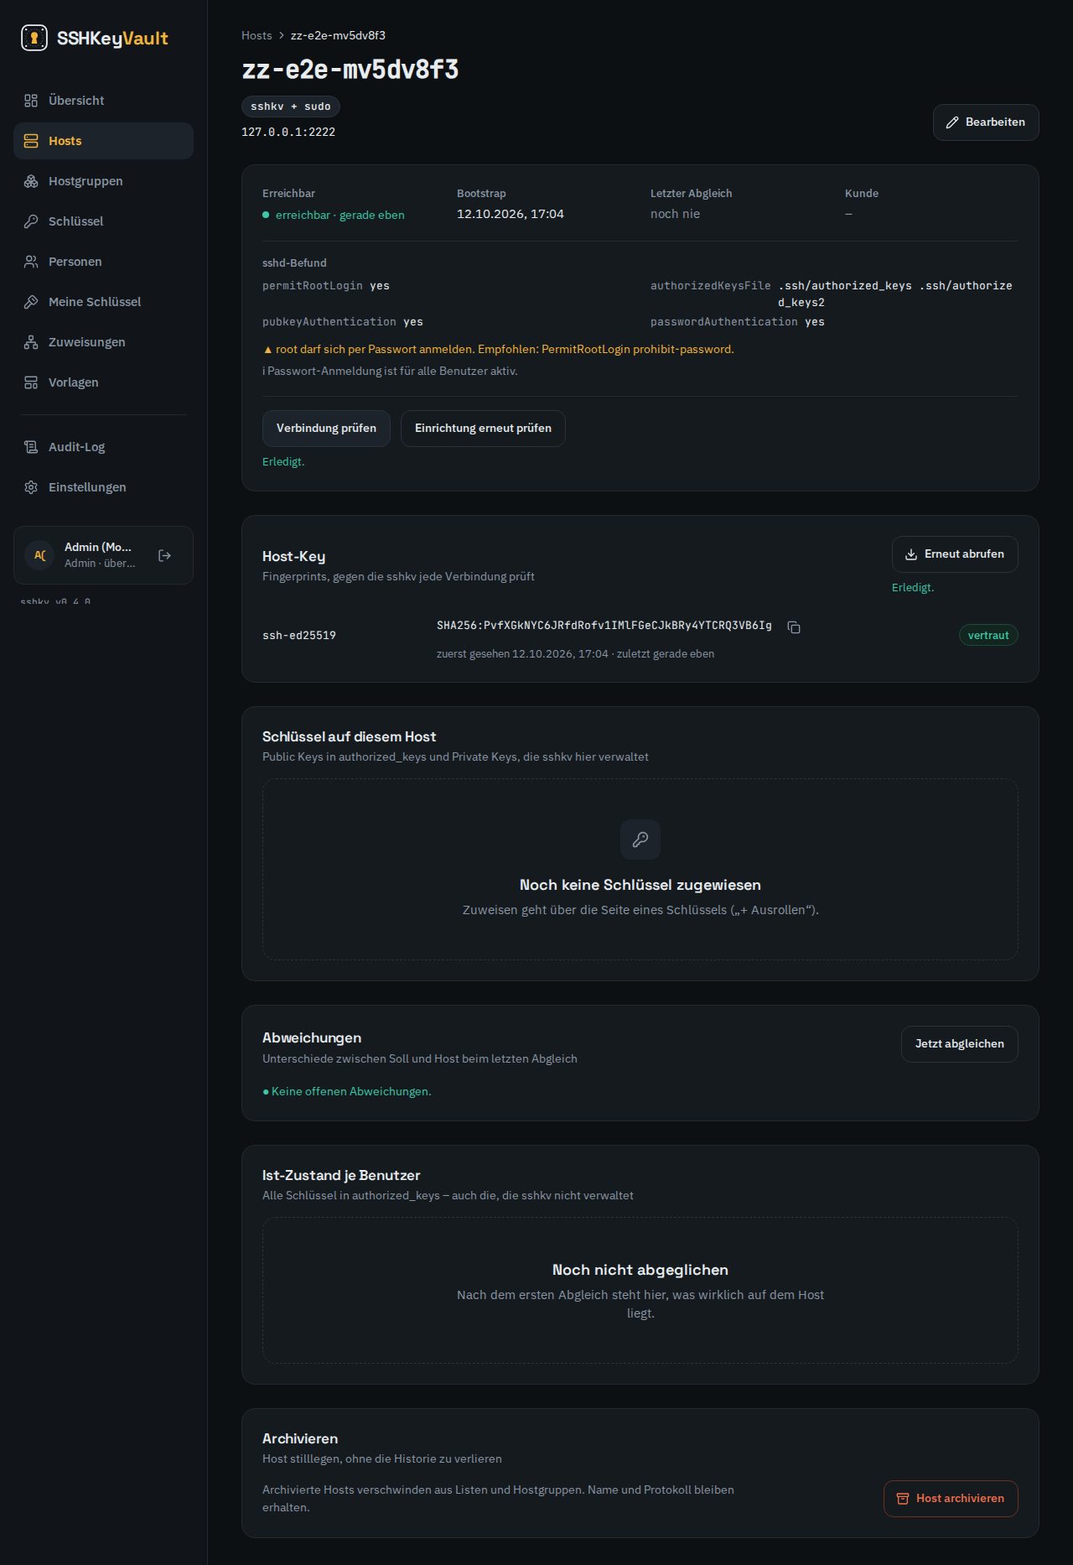Viewport: 1073px width, 1565px height.
Task: Click the Audit-Log scroll icon
Action: (x=31, y=447)
